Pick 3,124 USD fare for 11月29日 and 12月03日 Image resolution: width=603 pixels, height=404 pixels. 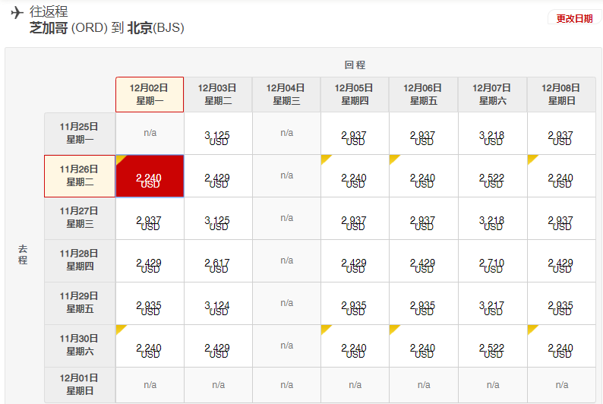218,303
